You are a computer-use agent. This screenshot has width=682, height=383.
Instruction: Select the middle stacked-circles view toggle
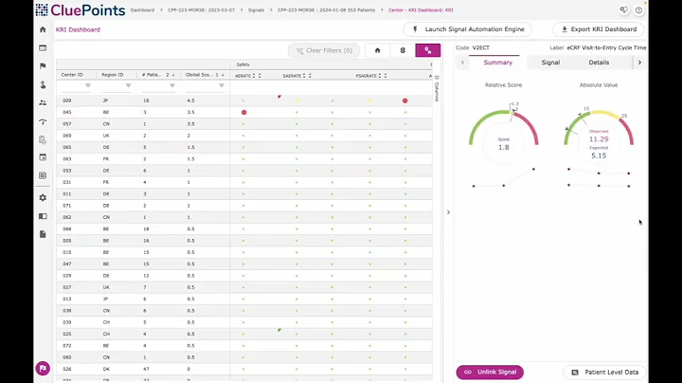(403, 50)
